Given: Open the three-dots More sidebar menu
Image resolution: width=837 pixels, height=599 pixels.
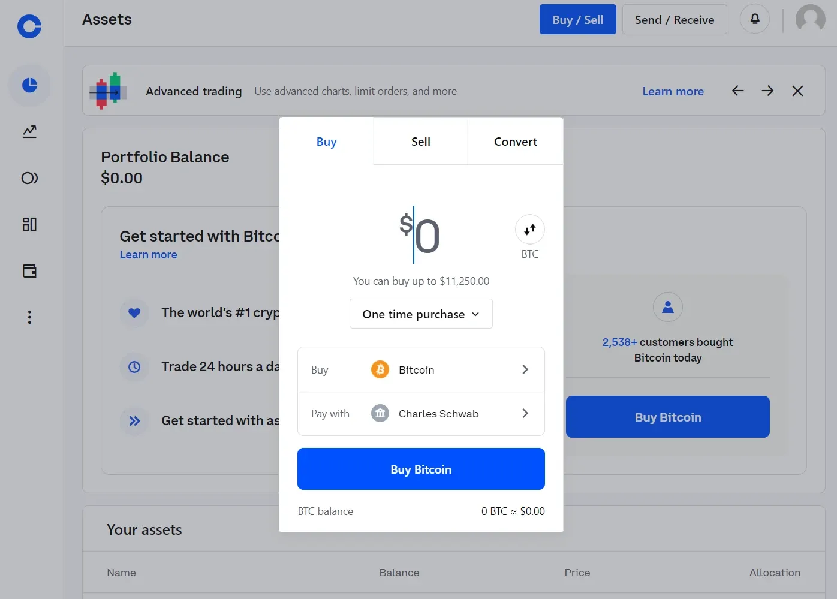Looking at the screenshot, I should (29, 317).
